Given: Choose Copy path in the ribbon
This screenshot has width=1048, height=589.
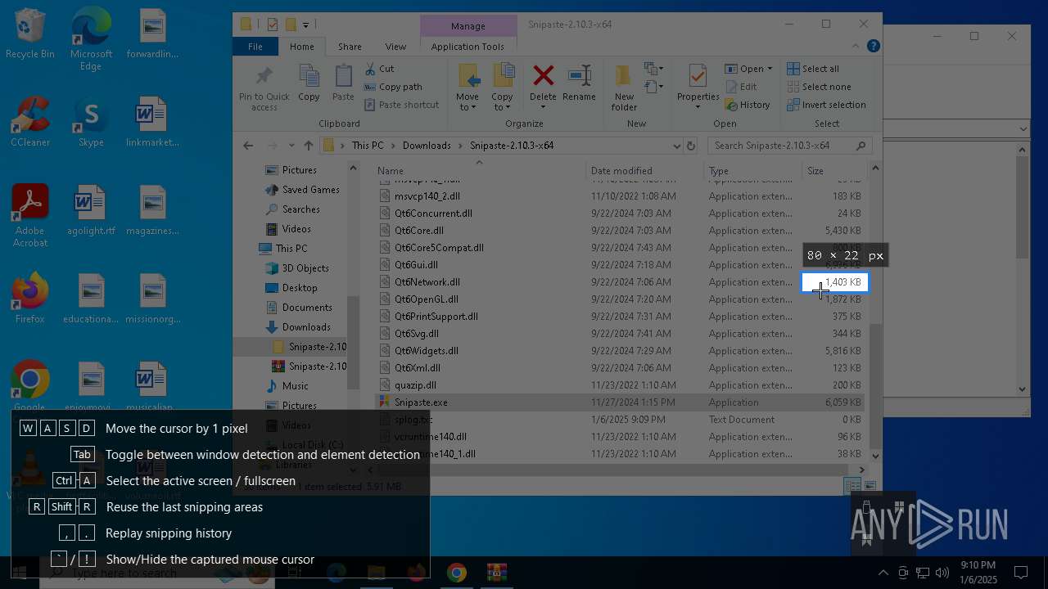Looking at the screenshot, I should (x=393, y=87).
